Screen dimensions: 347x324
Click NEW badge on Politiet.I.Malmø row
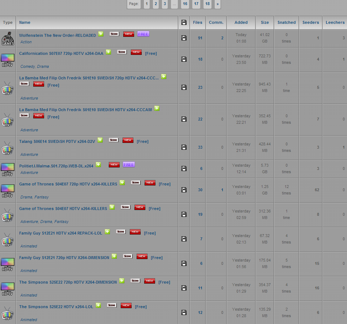point(114,165)
